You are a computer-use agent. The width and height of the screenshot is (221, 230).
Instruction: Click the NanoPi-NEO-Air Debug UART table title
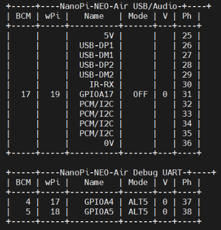(121, 173)
